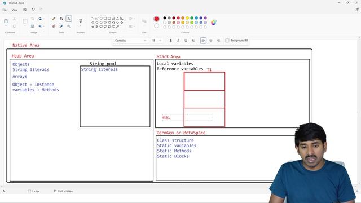Enable the Background fill checkbox
This screenshot has height=203, width=361.
coord(227,41)
